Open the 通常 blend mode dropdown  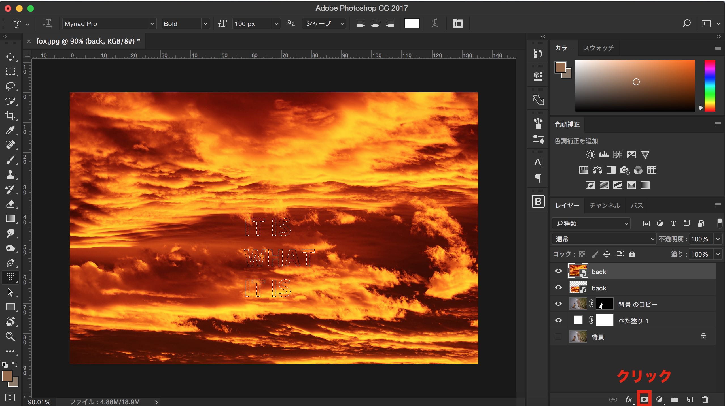(x=604, y=239)
